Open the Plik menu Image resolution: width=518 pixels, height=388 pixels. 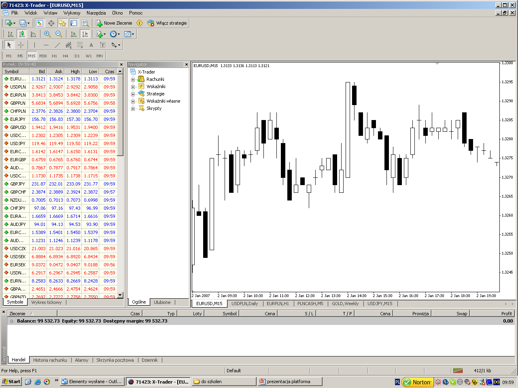coord(15,13)
